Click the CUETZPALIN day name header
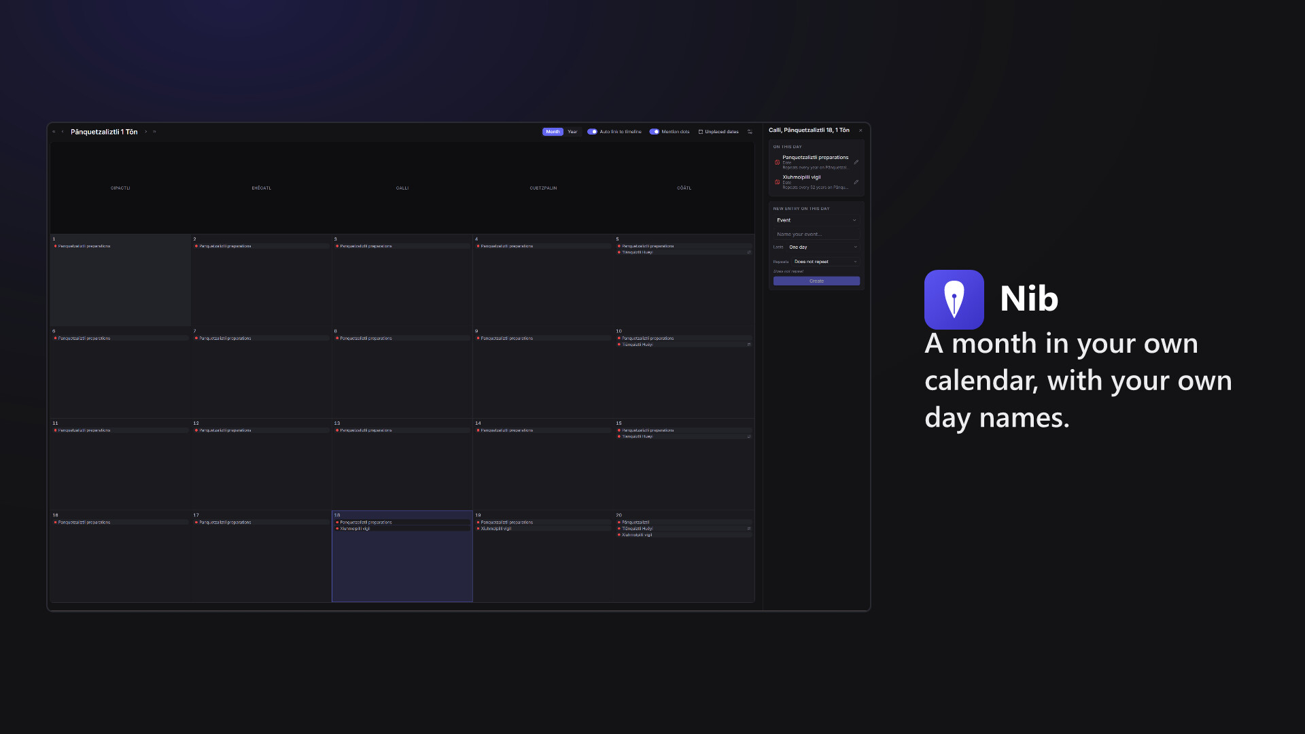This screenshot has width=1305, height=734. (x=543, y=188)
